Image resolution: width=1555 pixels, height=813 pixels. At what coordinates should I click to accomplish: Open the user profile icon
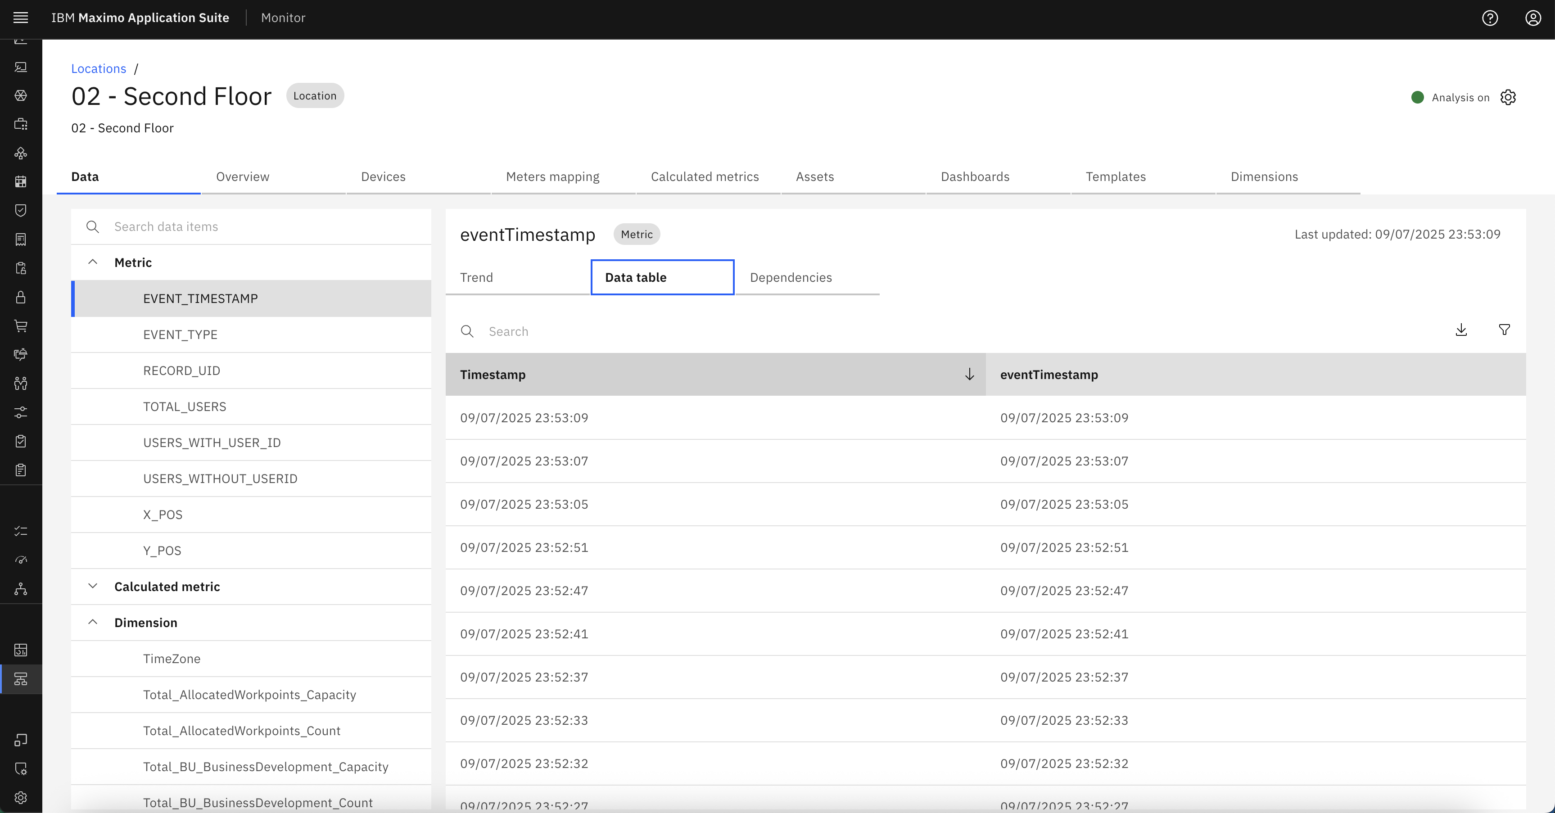pyautogui.click(x=1533, y=18)
